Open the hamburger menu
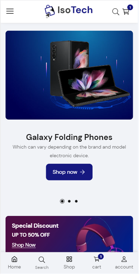 pyautogui.click(x=10, y=11)
